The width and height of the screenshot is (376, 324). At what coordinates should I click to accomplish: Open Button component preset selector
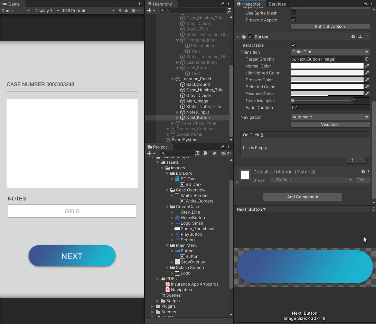[x=360, y=37]
